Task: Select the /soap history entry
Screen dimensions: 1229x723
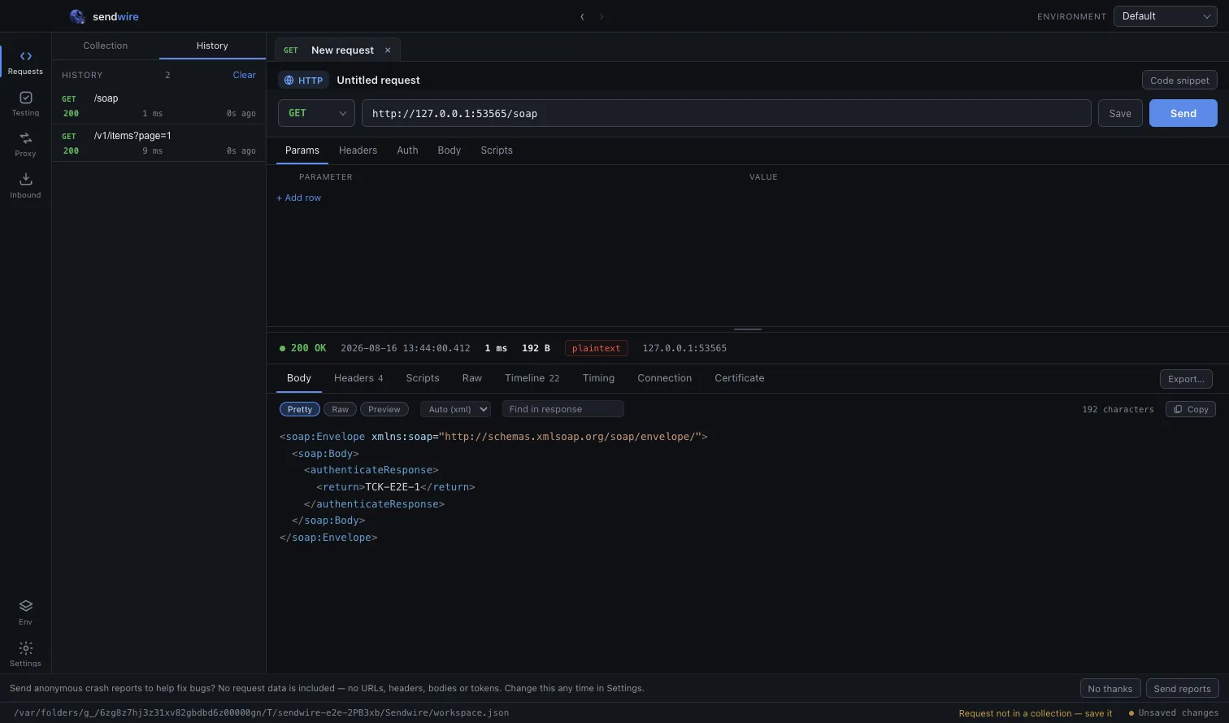Action: pos(159,106)
